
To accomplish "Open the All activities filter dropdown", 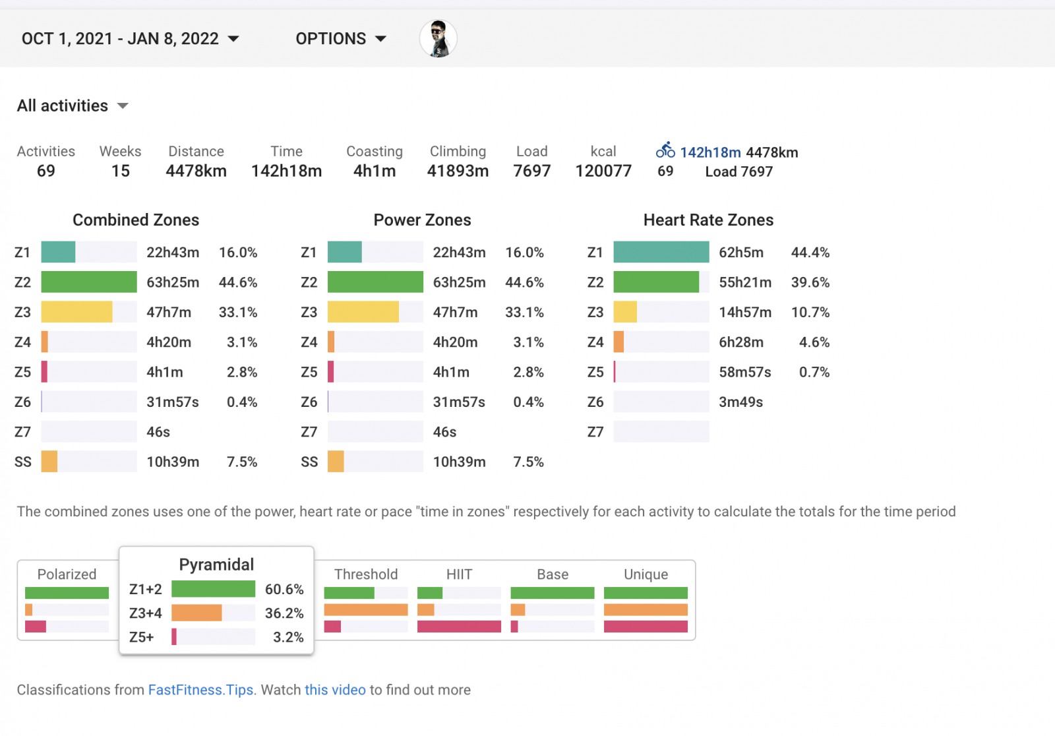I will coord(73,106).
